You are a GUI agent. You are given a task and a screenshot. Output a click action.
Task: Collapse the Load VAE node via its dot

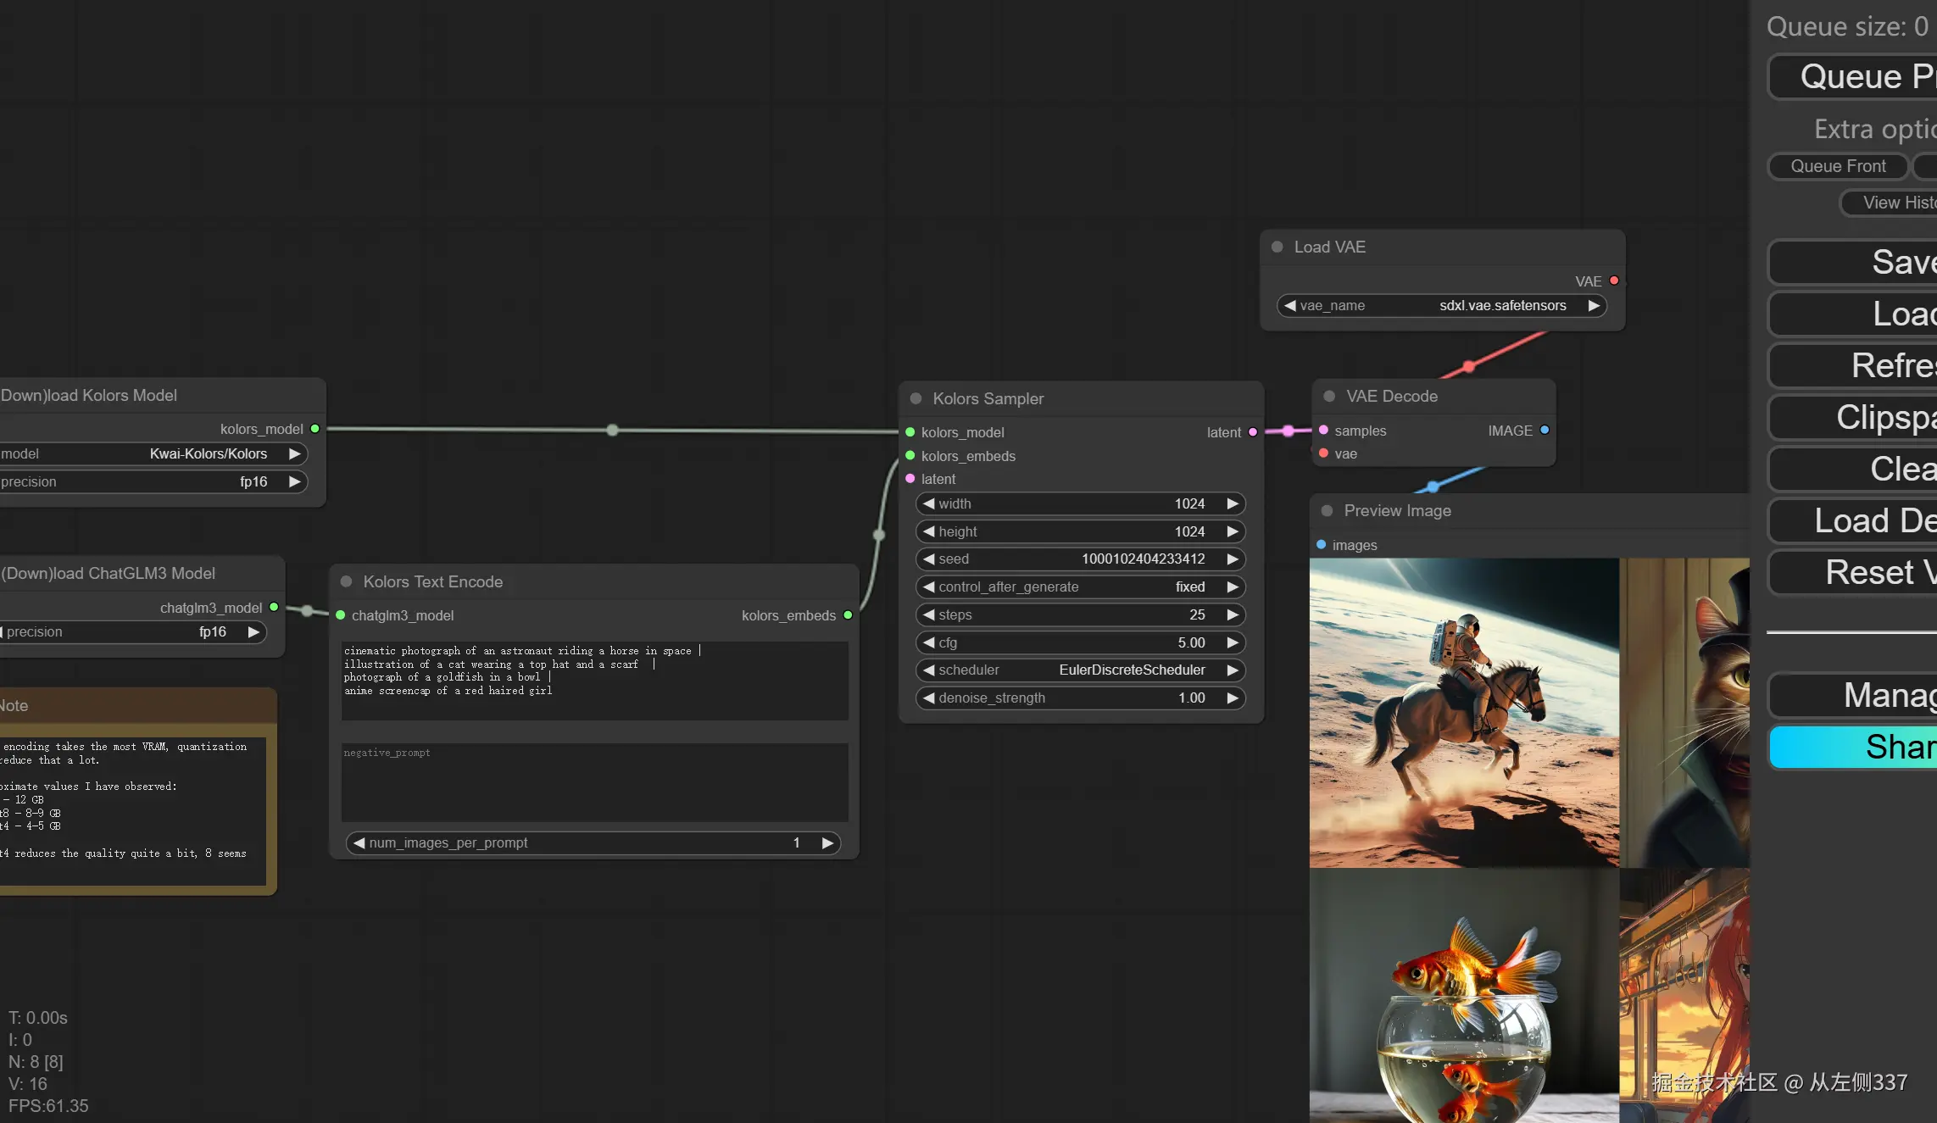(1277, 247)
